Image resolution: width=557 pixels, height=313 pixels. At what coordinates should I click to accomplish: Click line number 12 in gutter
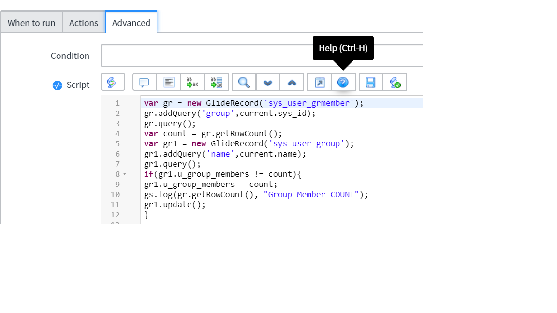115,214
